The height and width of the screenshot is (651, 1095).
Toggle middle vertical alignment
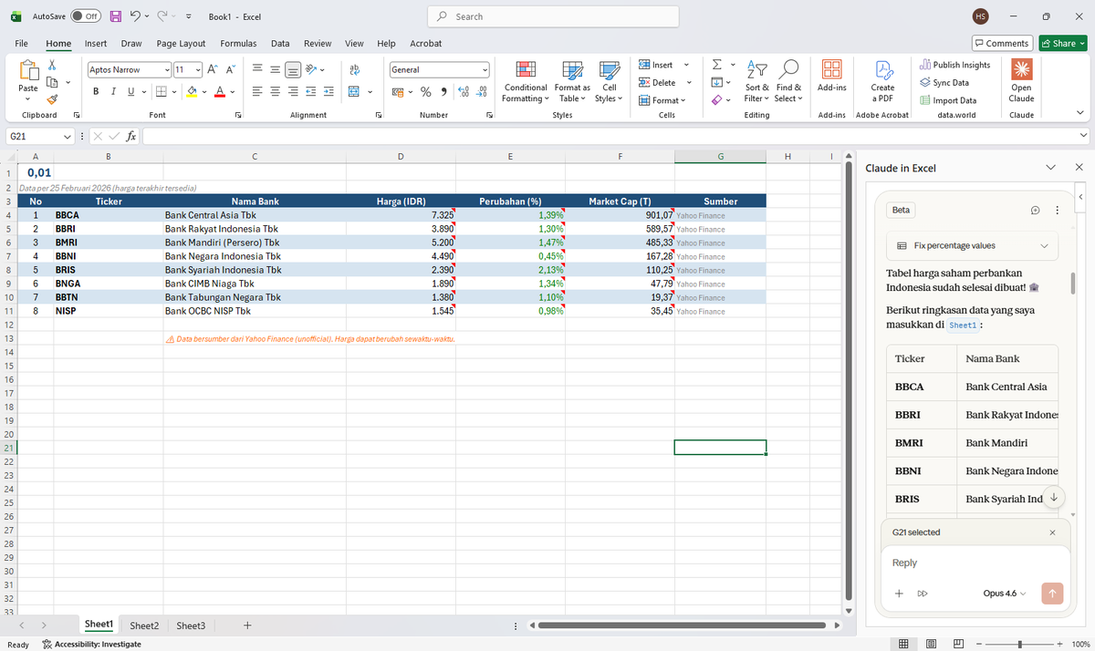click(x=276, y=69)
